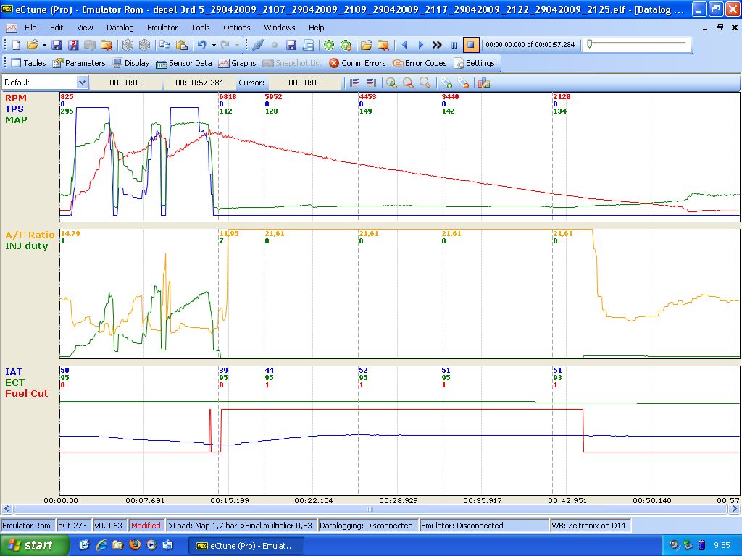Open the Tables window
742x556 pixels.
tap(28, 63)
